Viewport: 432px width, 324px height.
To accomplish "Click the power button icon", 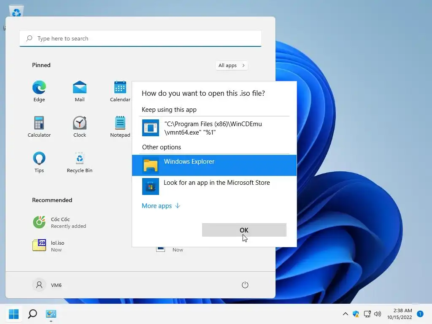I will pyautogui.click(x=245, y=285).
